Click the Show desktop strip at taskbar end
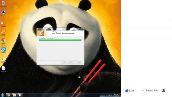This screenshot has width=172, height=97. (120, 95)
